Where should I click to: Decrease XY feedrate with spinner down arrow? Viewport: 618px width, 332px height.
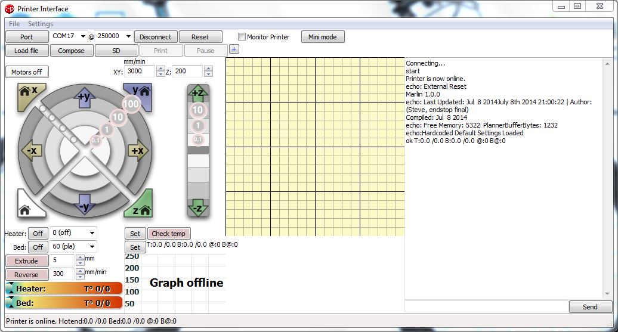coord(160,74)
